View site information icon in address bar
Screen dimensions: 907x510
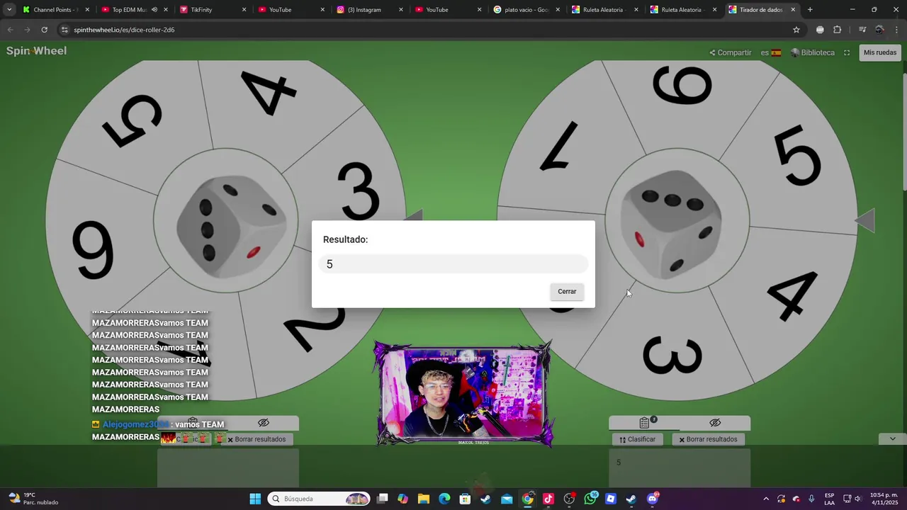pyautogui.click(x=64, y=30)
